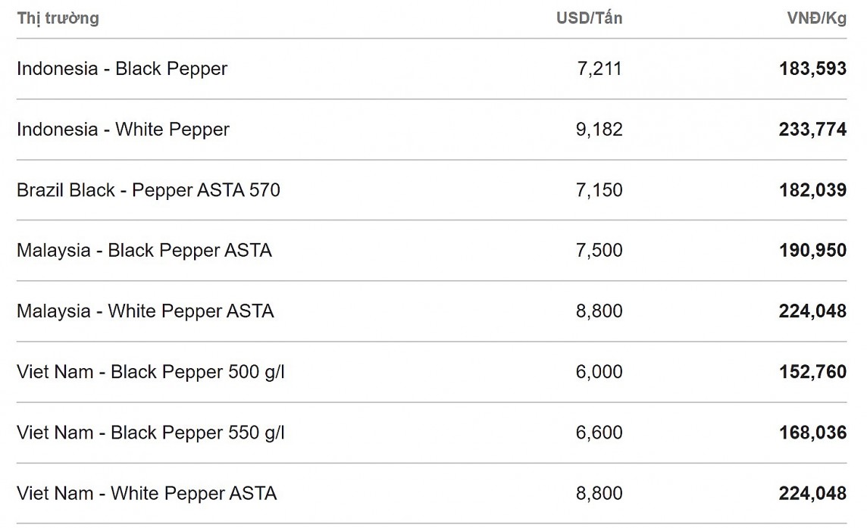
Task: Click the 183,593 VNĐ/Kg value
Action: tap(812, 69)
